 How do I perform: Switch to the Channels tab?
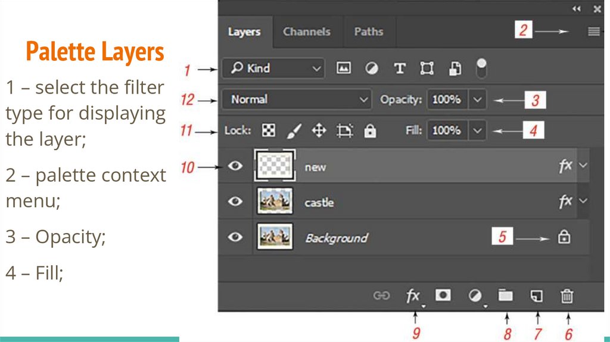[x=306, y=32]
